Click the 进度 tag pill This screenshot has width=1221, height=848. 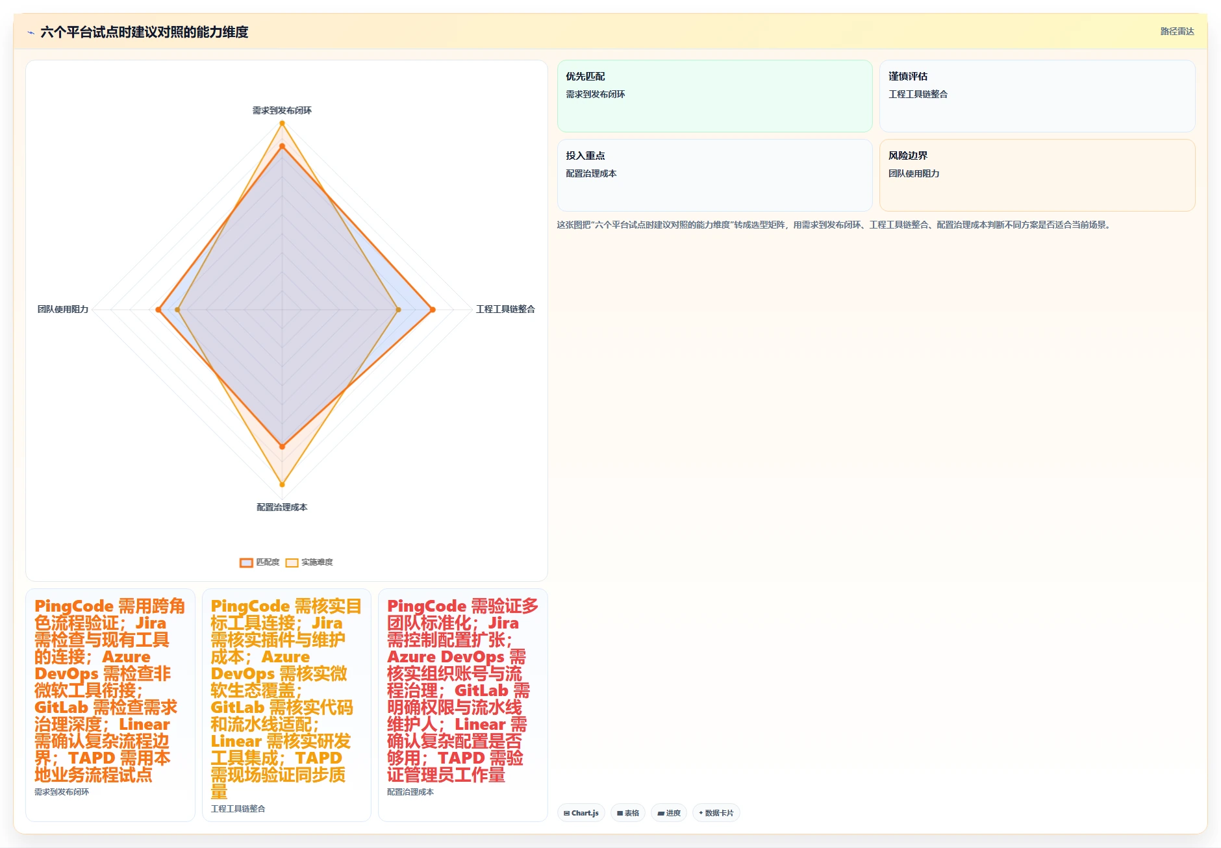point(669,813)
